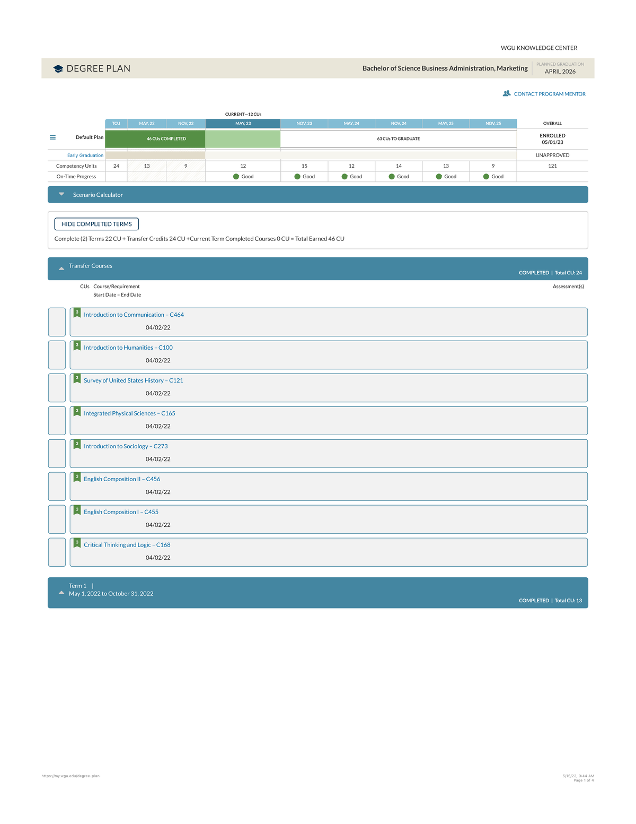
Task: Click the 3 CU bookmark badge on Introduction to Humanities
Action: 77,346
